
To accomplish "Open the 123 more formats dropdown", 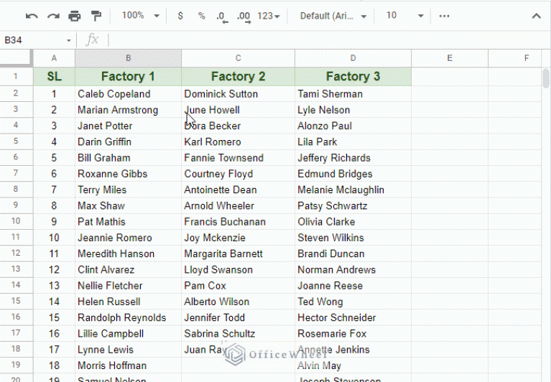I will tap(269, 16).
